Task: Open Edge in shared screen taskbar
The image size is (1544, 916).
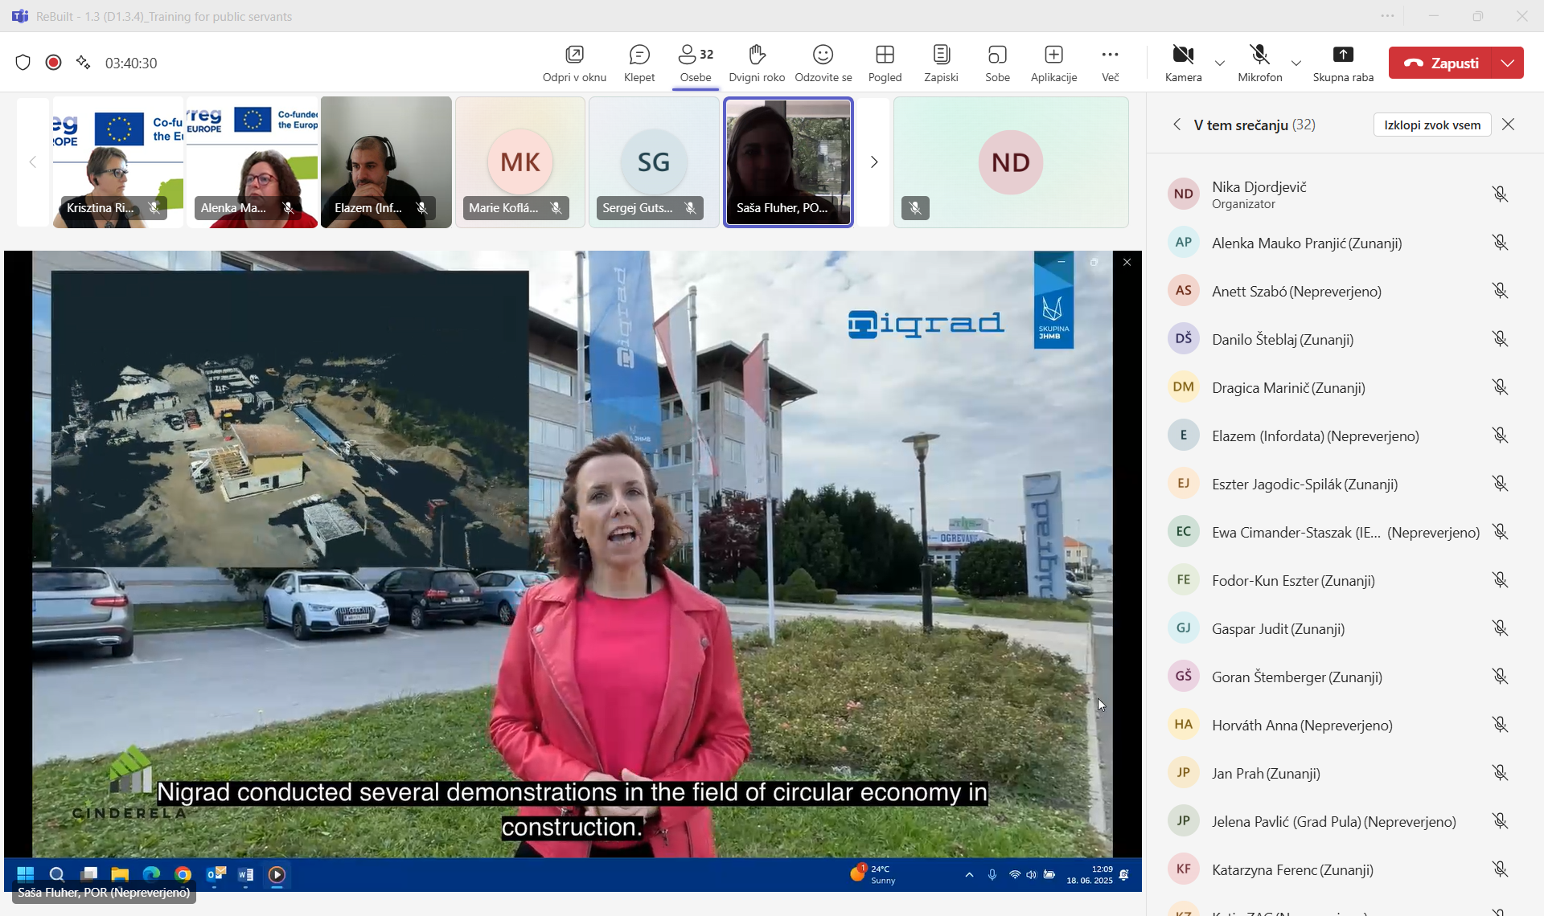Action: tap(151, 874)
